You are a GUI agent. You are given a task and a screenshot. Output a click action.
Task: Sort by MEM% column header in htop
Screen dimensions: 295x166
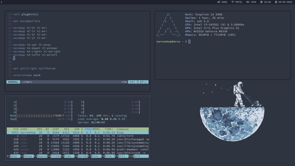(x=96, y=129)
